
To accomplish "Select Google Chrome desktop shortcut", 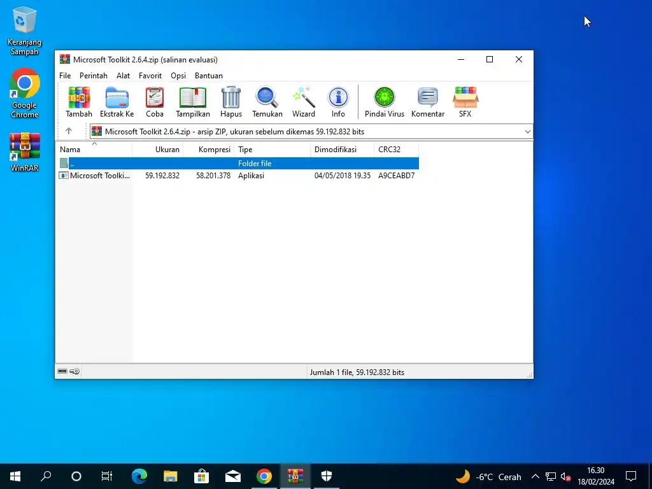I will tap(25, 94).
